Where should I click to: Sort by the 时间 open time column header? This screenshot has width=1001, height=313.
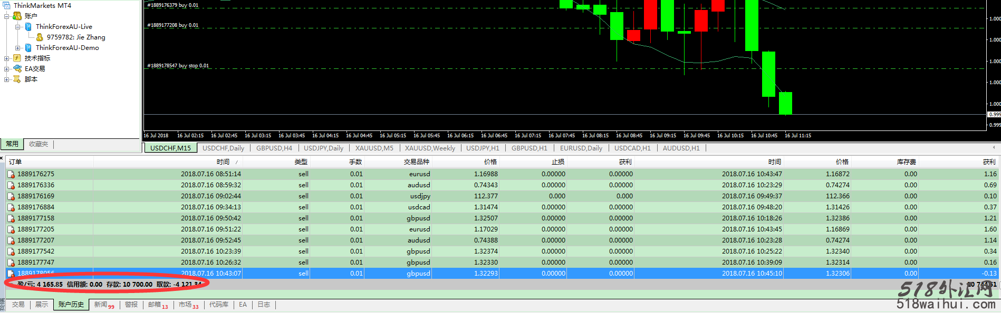[x=223, y=162]
